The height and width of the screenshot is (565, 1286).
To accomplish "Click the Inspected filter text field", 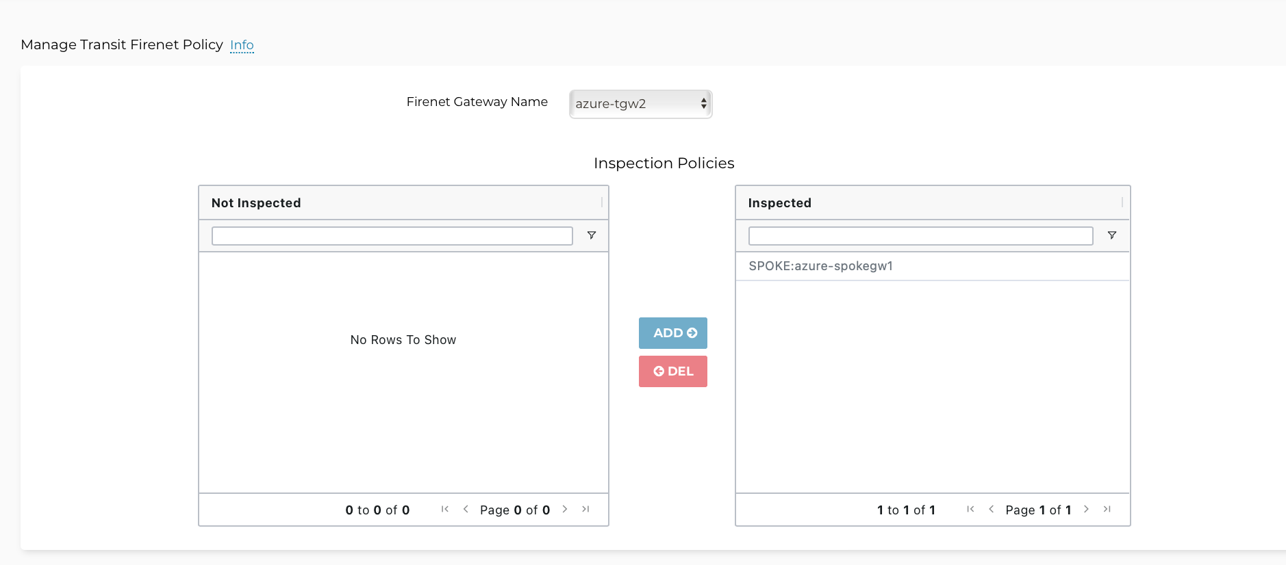I will (920, 236).
